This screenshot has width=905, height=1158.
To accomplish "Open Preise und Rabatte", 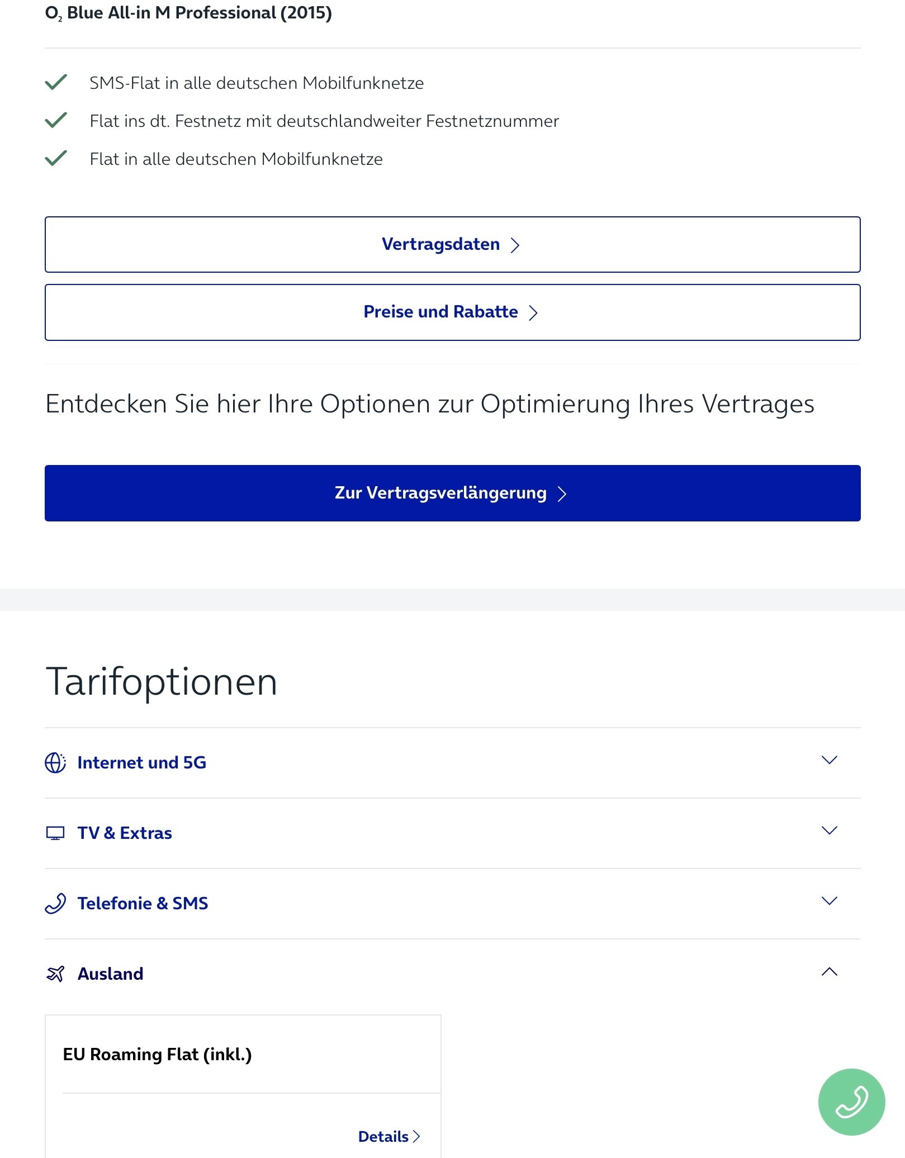I will point(452,312).
